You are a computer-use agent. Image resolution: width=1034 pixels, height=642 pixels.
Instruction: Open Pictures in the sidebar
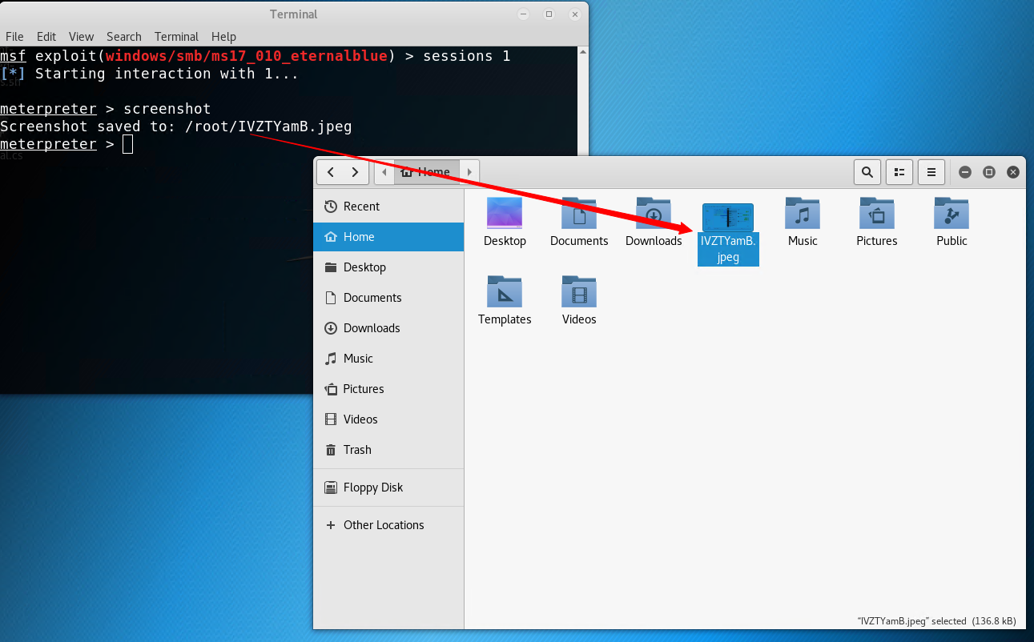click(388, 389)
